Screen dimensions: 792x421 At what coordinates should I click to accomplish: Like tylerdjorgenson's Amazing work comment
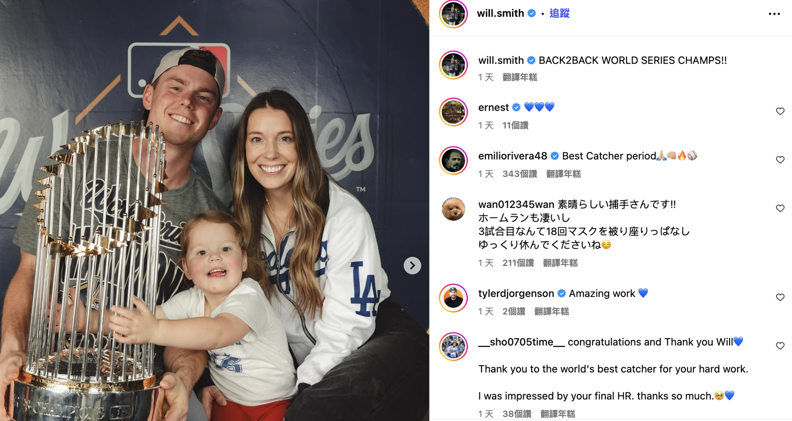coord(780,297)
